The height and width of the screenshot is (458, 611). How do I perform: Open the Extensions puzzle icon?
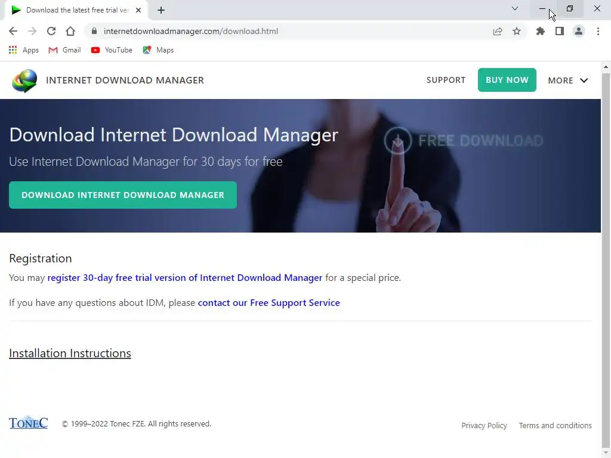541,31
